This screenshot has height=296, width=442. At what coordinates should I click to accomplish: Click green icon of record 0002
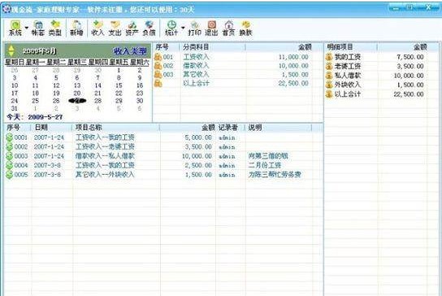9,146
